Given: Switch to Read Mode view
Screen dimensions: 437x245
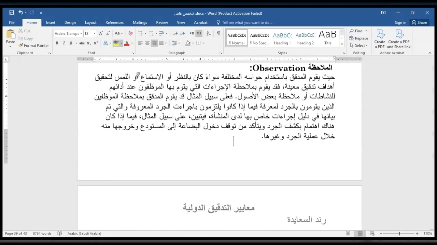Looking at the screenshot, I should pos(348,233).
